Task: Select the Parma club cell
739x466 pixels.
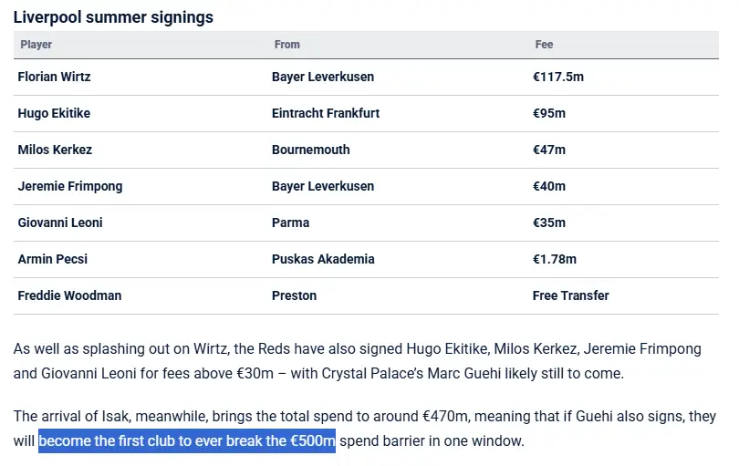Action: coord(291,223)
